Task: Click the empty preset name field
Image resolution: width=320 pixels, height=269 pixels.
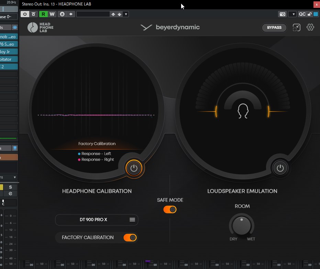Action: coord(93,14)
